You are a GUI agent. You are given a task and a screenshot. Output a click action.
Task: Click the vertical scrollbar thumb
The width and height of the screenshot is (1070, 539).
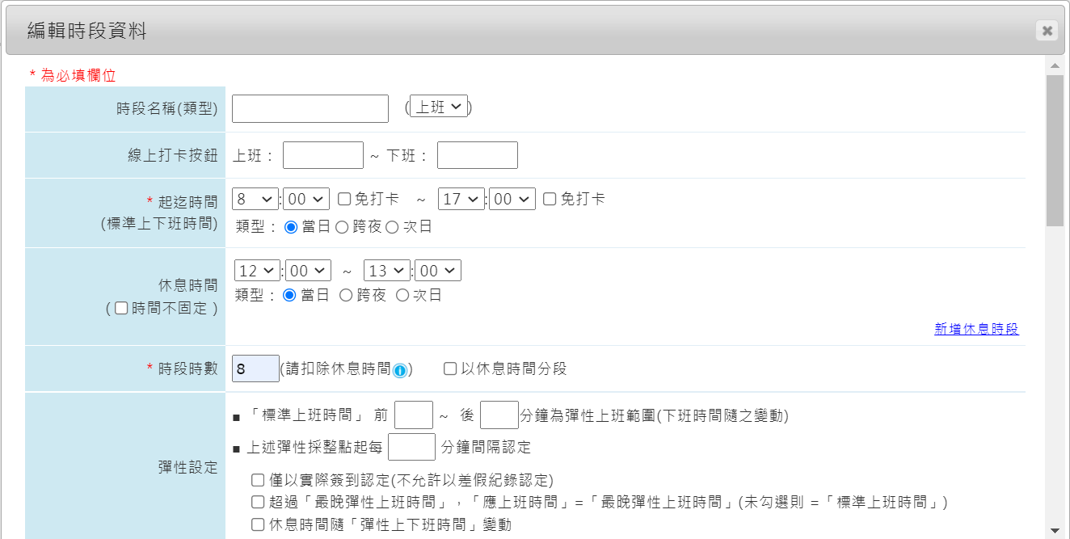[1054, 149]
